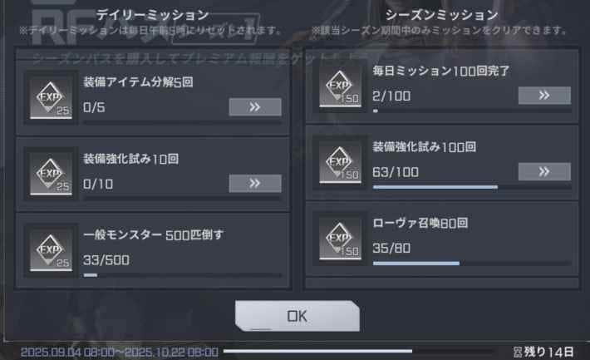Click the 63/100 progress bar
This screenshot has width=590, height=360.
[x=472, y=187]
